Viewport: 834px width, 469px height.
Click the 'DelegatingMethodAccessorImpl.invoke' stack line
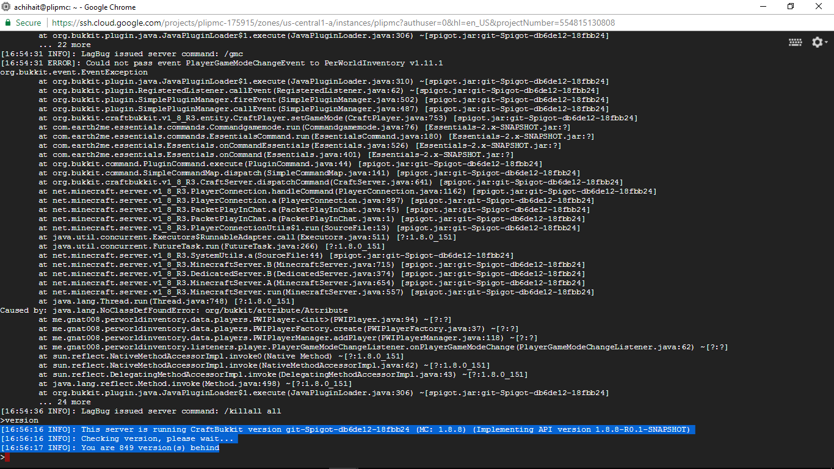tap(283, 374)
